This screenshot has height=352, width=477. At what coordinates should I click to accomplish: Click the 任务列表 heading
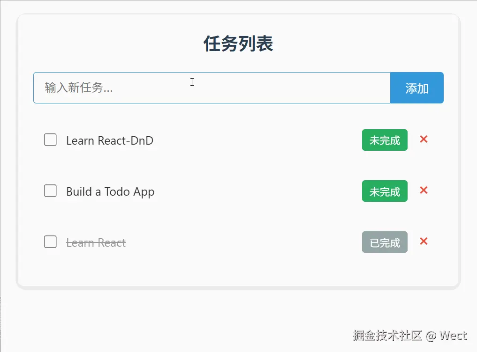click(238, 43)
